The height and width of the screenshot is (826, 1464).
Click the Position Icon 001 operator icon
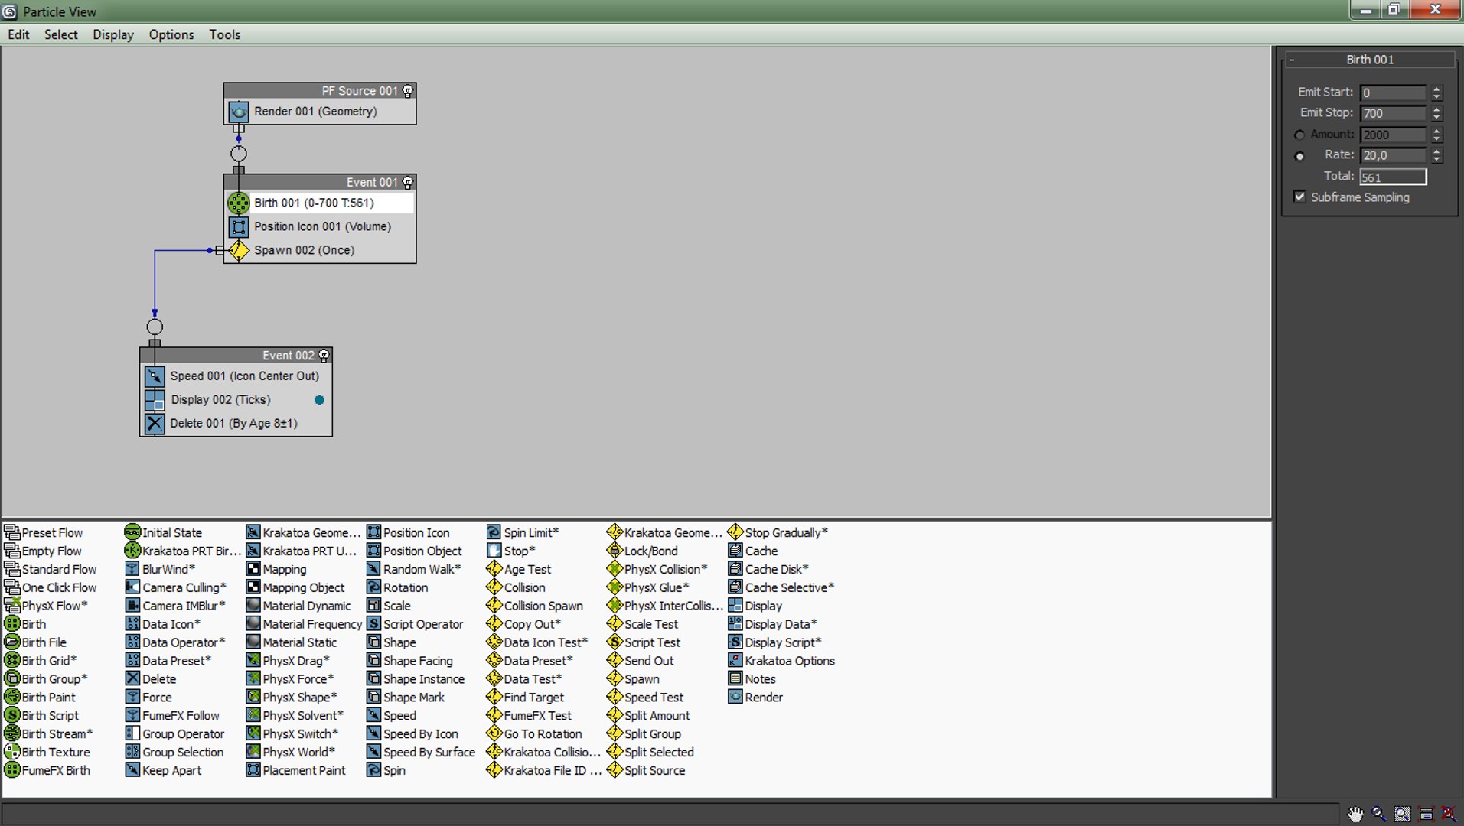239,226
